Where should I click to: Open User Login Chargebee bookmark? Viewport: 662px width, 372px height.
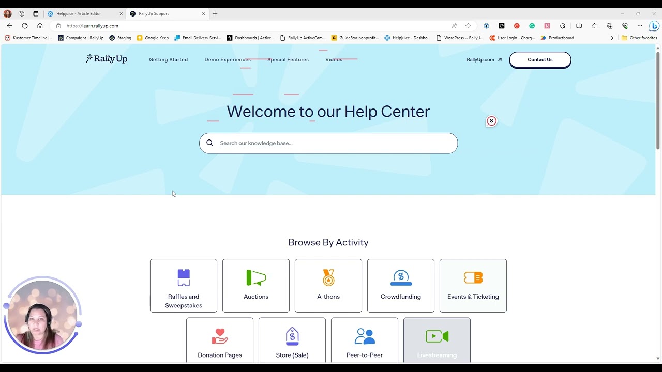[x=513, y=38]
